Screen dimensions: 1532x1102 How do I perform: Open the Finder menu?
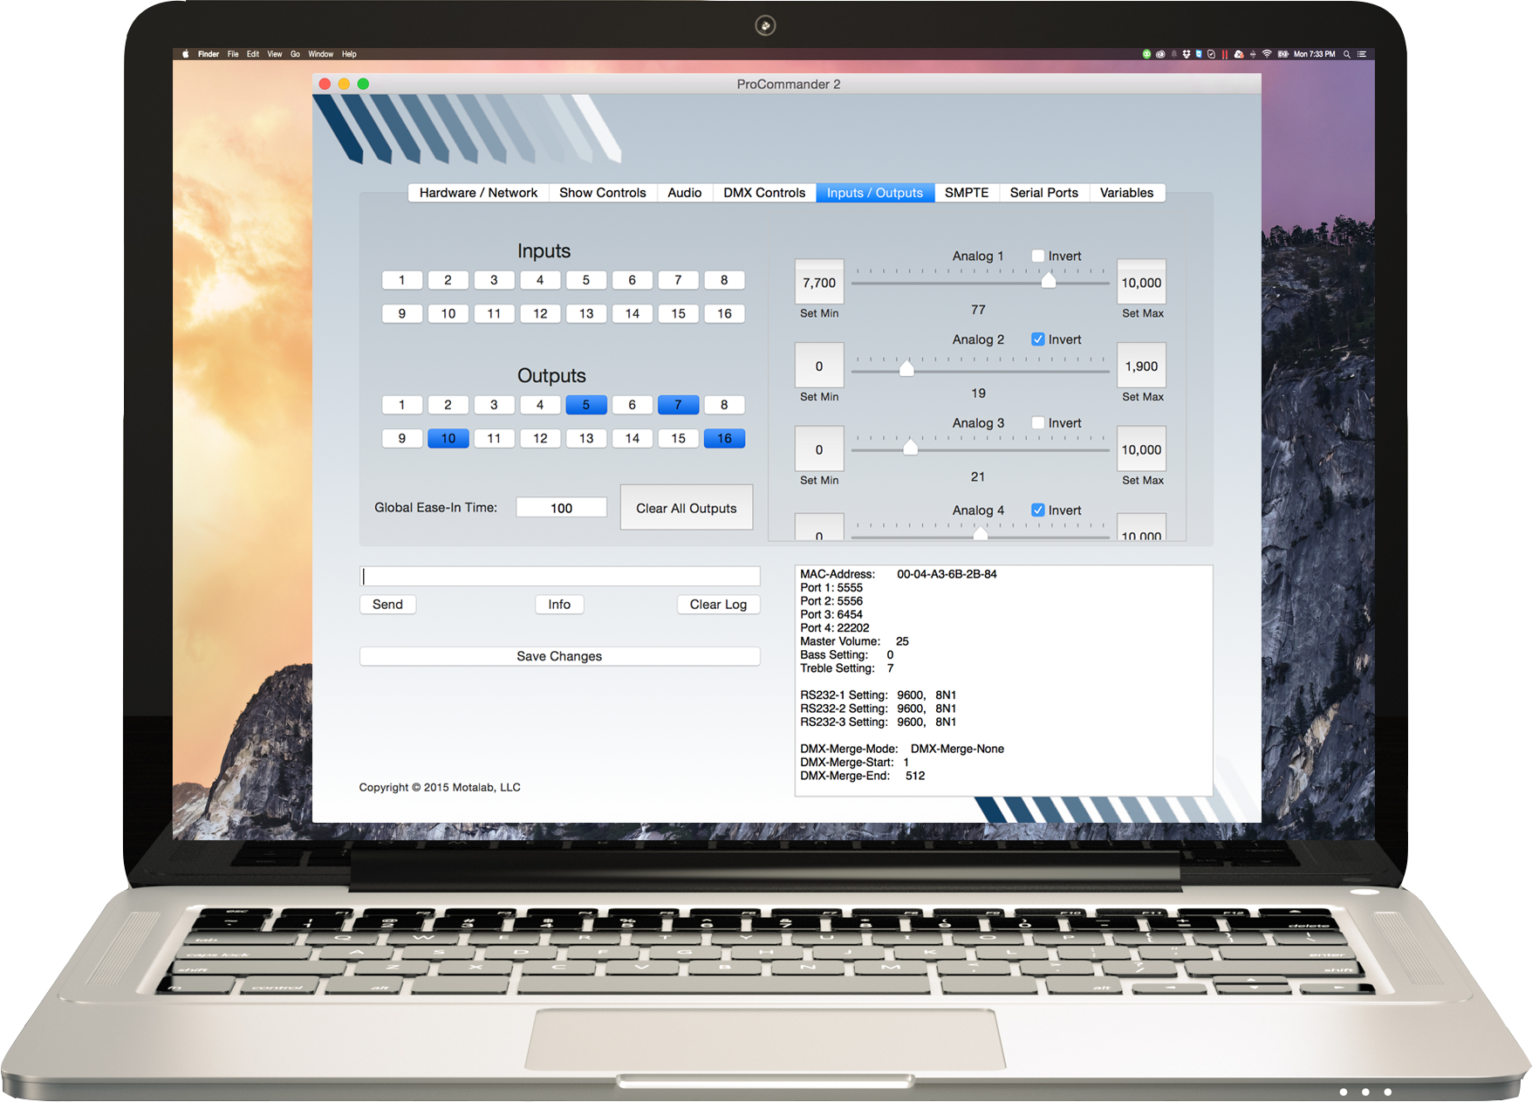point(209,54)
